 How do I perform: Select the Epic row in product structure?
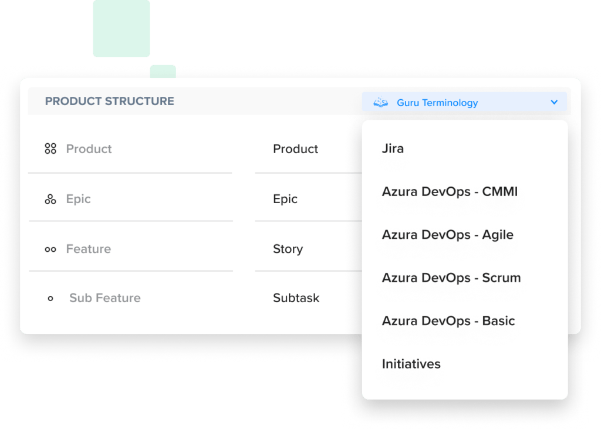pos(131,199)
